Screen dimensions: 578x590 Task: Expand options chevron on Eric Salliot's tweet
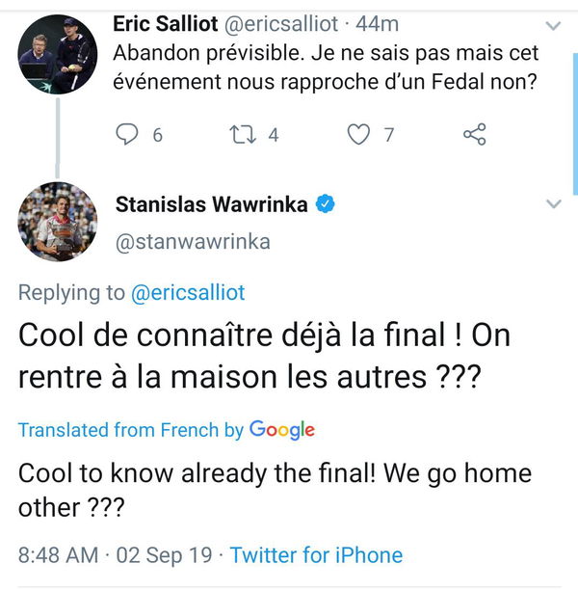553,24
